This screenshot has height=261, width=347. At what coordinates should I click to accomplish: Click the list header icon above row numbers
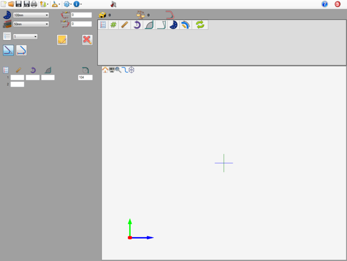[x=6, y=70]
